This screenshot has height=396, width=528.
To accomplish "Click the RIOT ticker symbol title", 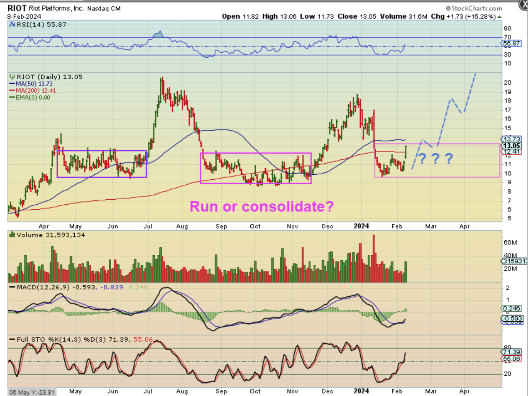I will [x=17, y=8].
